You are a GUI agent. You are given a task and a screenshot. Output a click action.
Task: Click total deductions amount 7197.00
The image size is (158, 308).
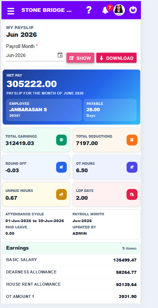[87, 143]
